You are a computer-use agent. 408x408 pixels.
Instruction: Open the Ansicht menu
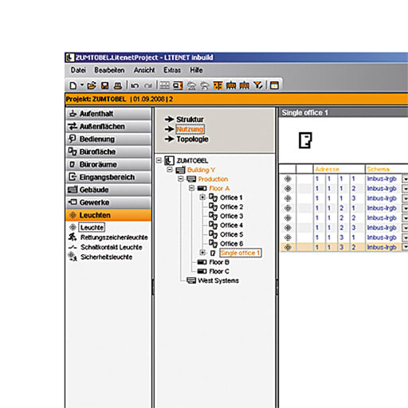(144, 70)
